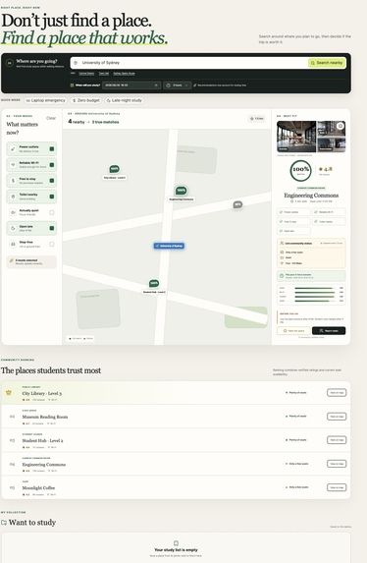Viewport: 367px width, 563px height.
Task: Toggle the Power outlets checkbox
Action: pyautogui.click(x=52, y=149)
